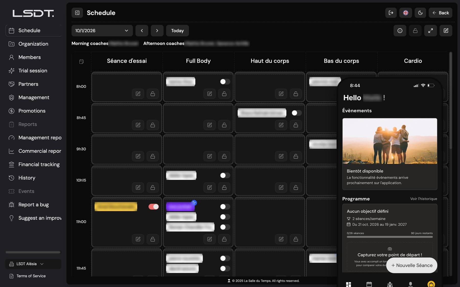This screenshot has height=287, width=460.
Task: Edit the 9h30 Séance d'essai slot
Action: (x=138, y=156)
